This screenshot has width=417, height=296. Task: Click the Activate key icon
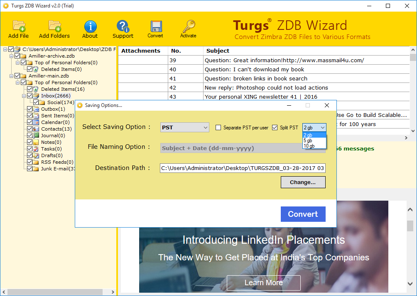[x=189, y=26]
